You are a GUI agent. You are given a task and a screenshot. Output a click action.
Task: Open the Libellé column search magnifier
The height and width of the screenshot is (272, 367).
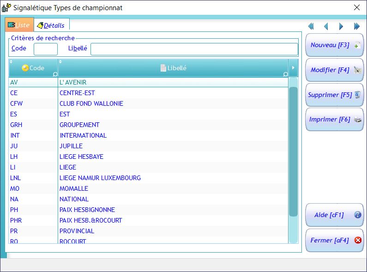pyautogui.click(x=285, y=74)
